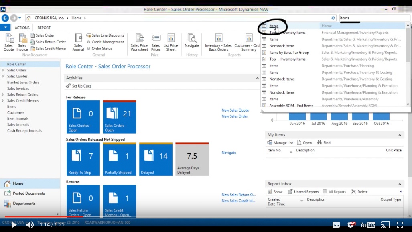Open Item Journals in navigation pane
Image resolution: width=412 pixels, height=232 pixels.
(18, 119)
